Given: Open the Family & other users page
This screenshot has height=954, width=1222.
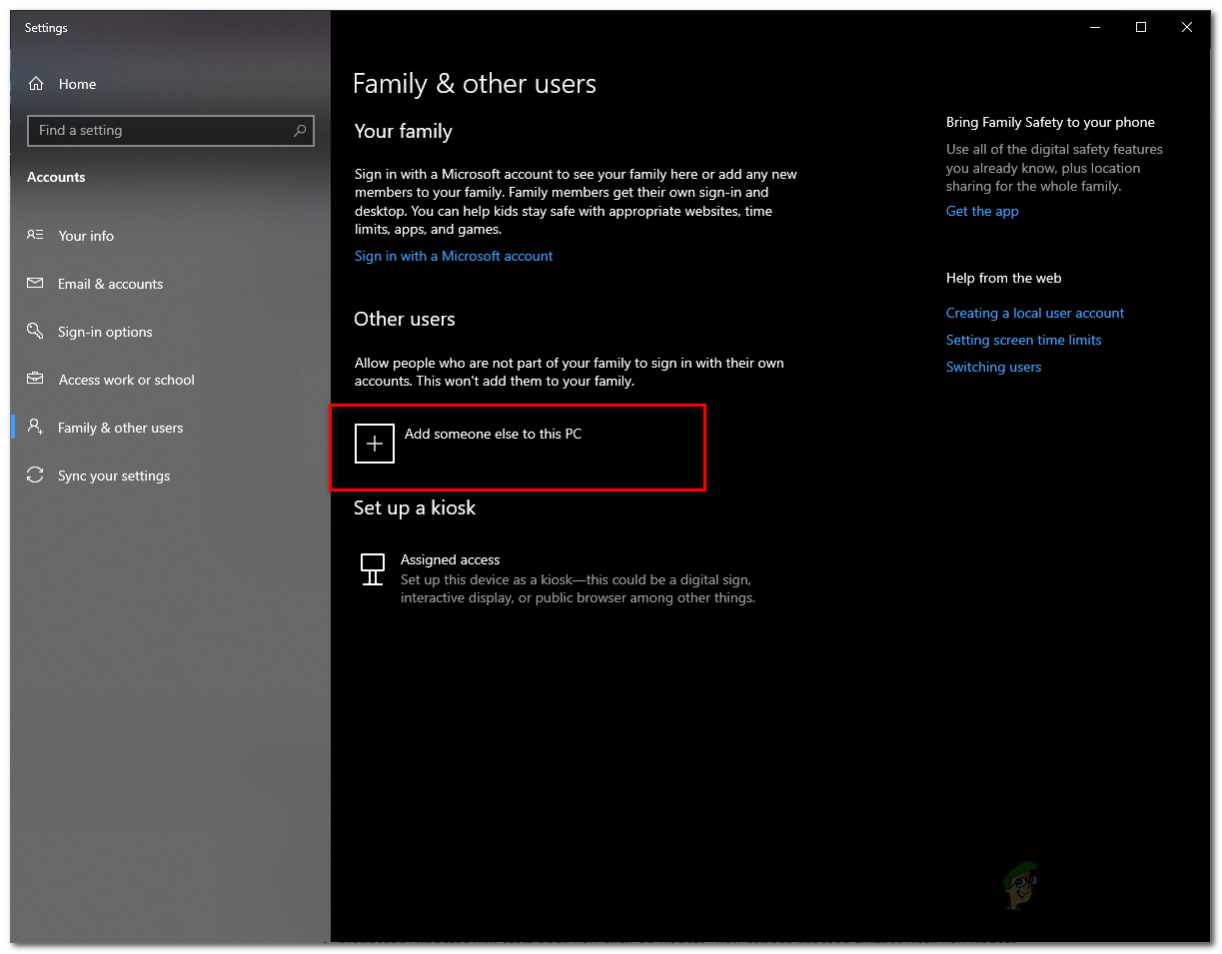Looking at the screenshot, I should (120, 428).
